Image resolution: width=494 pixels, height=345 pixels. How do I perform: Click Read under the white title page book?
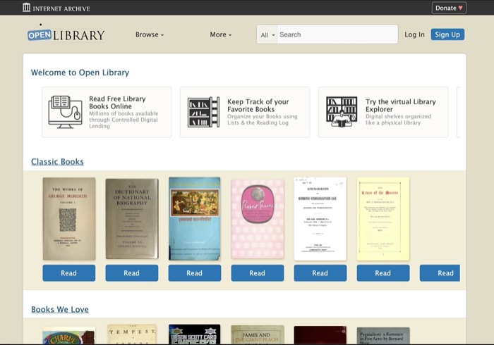coord(320,272)
